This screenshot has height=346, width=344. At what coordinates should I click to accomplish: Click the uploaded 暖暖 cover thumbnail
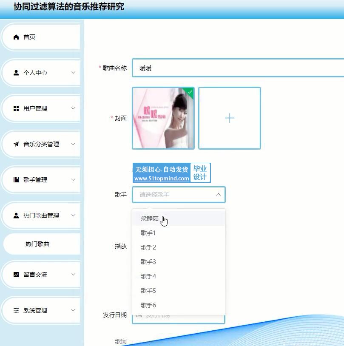(163, 118)
